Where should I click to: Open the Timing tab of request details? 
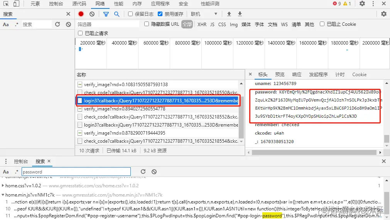[340, 74]
